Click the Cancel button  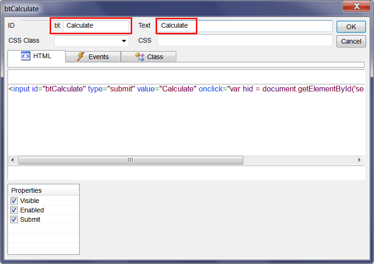coord(351,41)
